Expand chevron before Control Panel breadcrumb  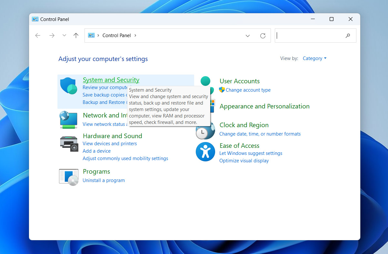point(98,36)
